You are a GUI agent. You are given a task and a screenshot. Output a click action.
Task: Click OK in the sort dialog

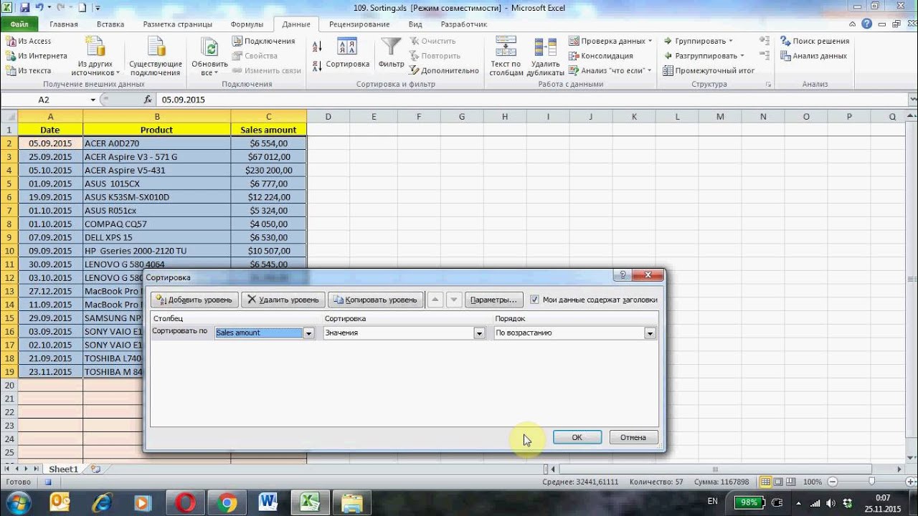(577, 437)
